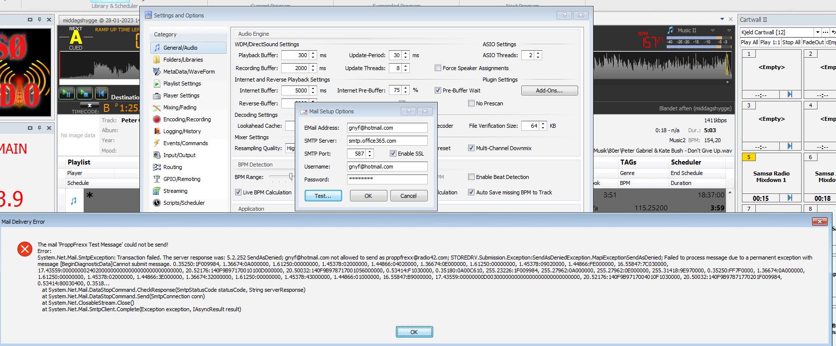Open the Music II mixer dropdown arrow
The height and width of the screenshot is (346, 836).
click(713, 31)
